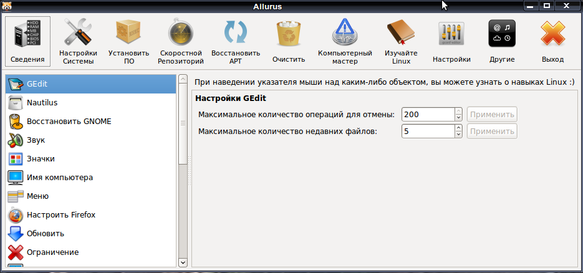
Task: Open Настройки mixer sliders icon
Action: click(451, 34)
